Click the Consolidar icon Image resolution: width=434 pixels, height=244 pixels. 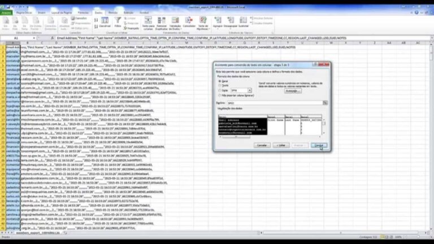[x=189, y=22]
